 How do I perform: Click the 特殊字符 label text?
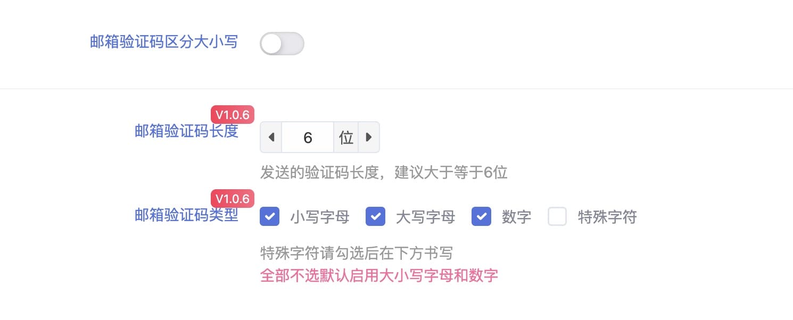tap(607, 217)
